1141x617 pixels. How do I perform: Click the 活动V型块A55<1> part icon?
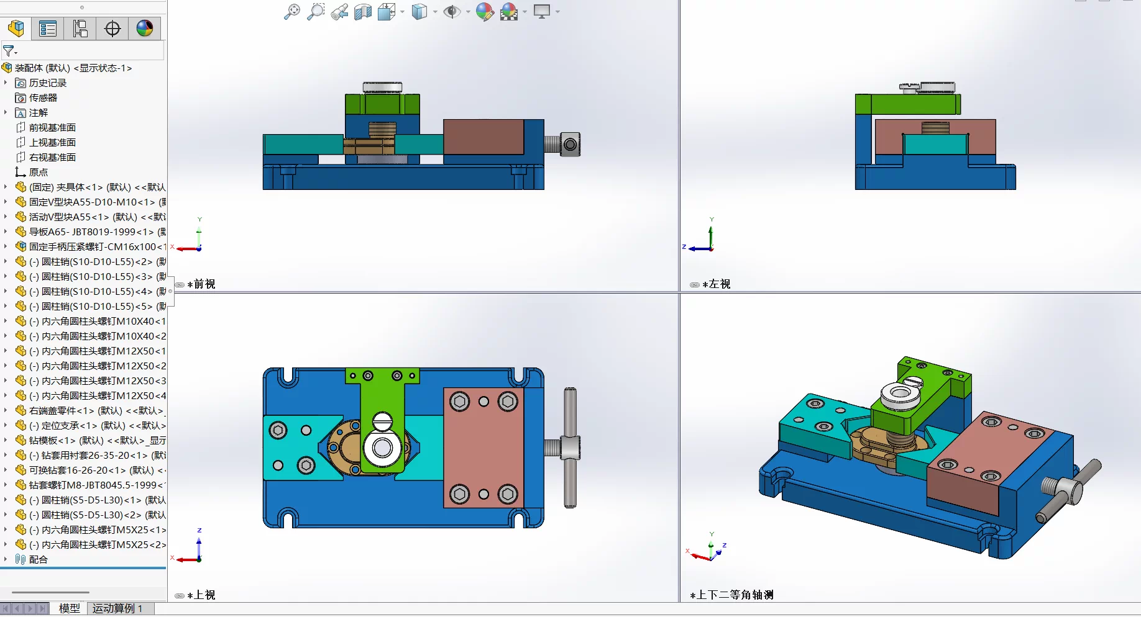click(21, 217)
